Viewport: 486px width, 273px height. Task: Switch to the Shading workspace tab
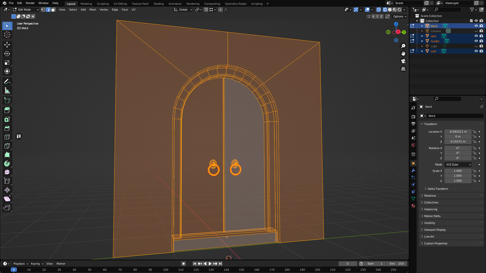pos(158,4)
